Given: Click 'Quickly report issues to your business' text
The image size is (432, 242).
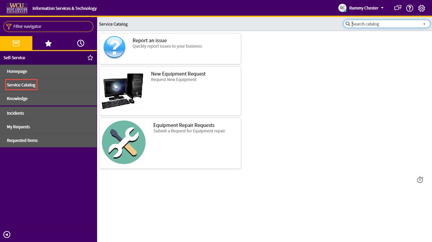Looking at the screenshot, I should (167, 46).
